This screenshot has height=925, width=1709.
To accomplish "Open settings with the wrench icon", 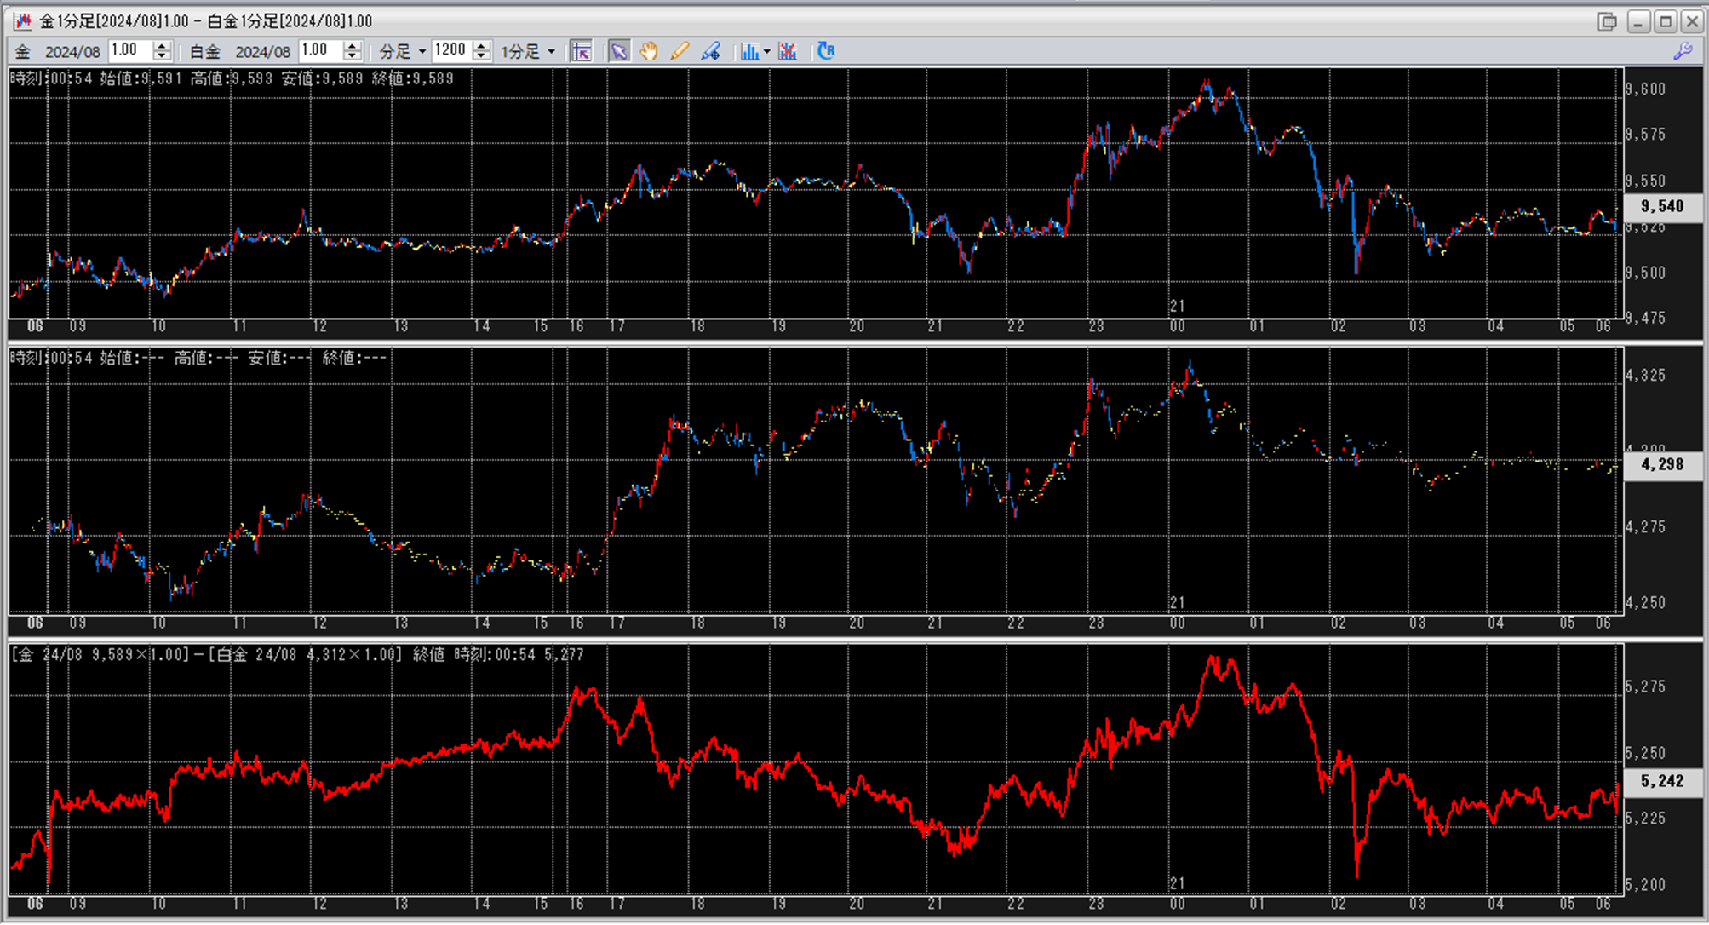I will (1683, 51).
